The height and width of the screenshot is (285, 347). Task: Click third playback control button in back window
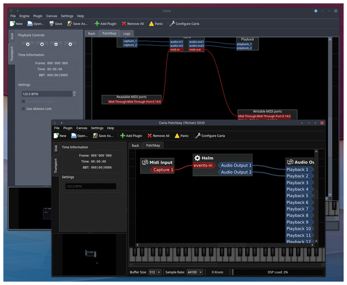(x=56, y=45)
